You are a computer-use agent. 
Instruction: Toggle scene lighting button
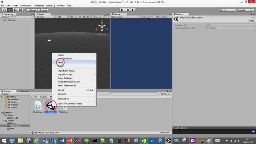[76, 17]
